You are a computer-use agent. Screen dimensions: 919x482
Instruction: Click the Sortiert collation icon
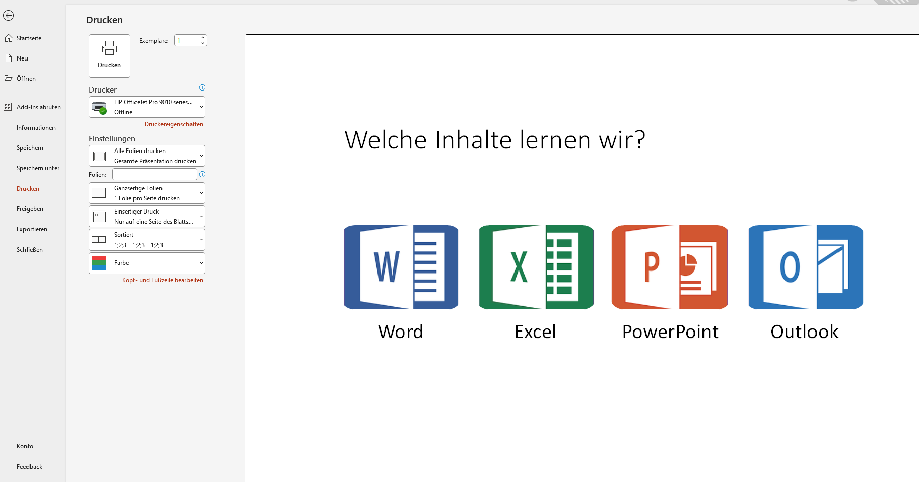tap(99, 239)
